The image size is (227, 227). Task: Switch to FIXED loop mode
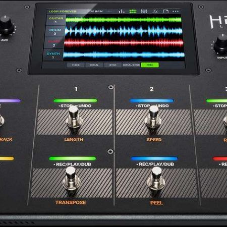point(76,65)
